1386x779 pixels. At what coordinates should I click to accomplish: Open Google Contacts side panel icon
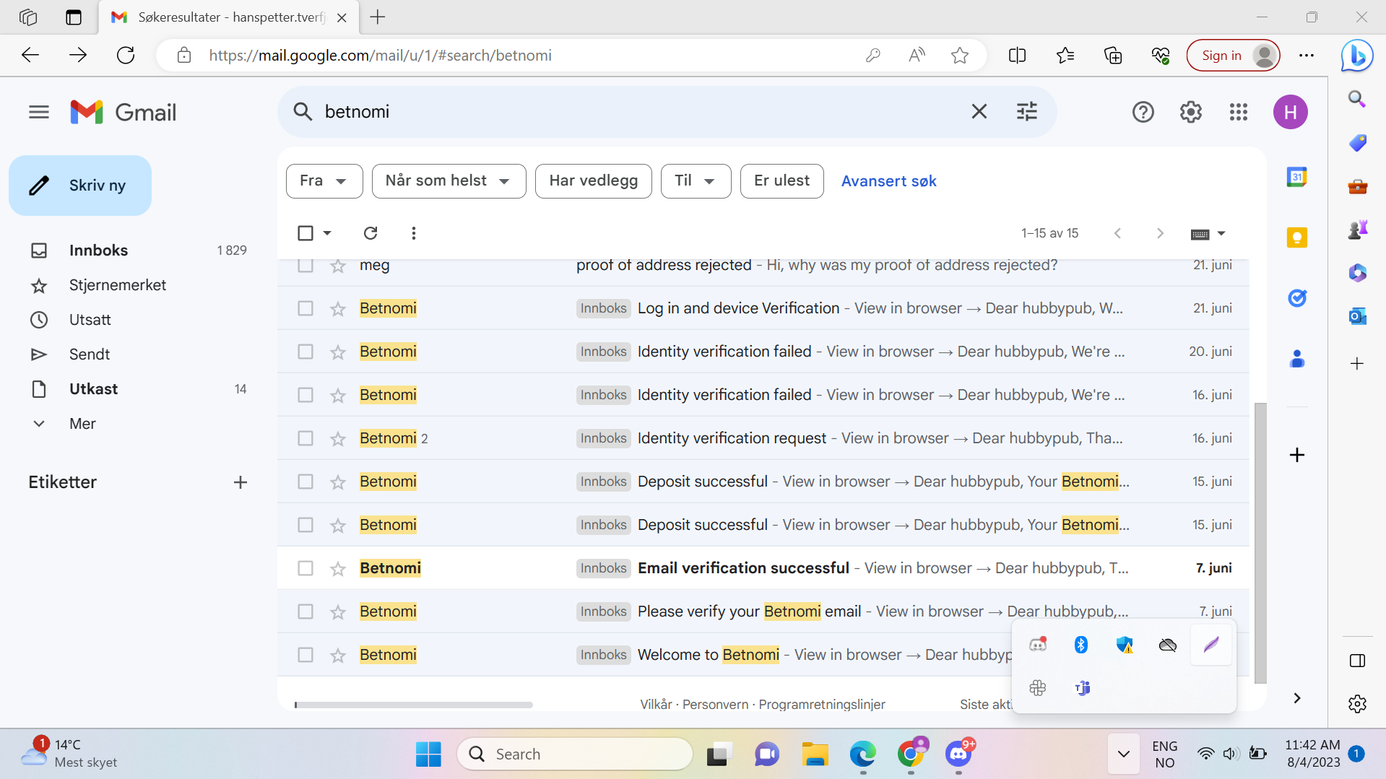1296,358
